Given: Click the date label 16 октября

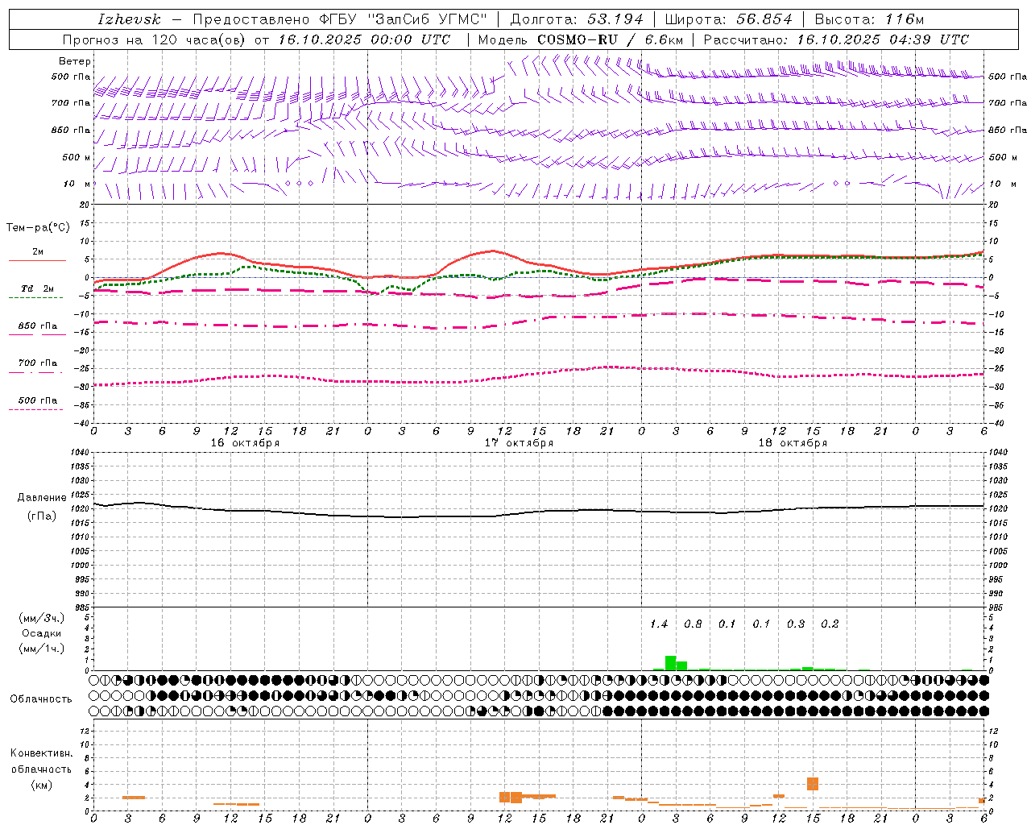Looking at the screenshot, I should (245, 443).
